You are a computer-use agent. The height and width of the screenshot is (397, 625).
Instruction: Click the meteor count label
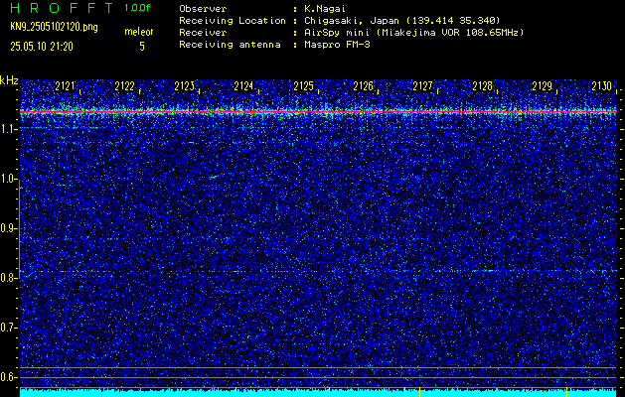[x=139, y=32]
